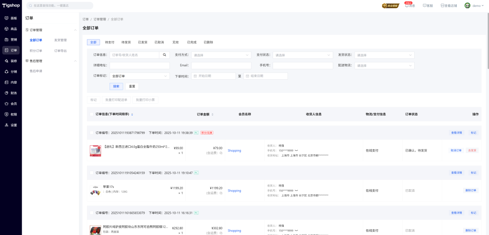The height and width of the screenshot is (235, 489).
Task: Open the 商品 products sidebar icon
Action: (6, 29)
